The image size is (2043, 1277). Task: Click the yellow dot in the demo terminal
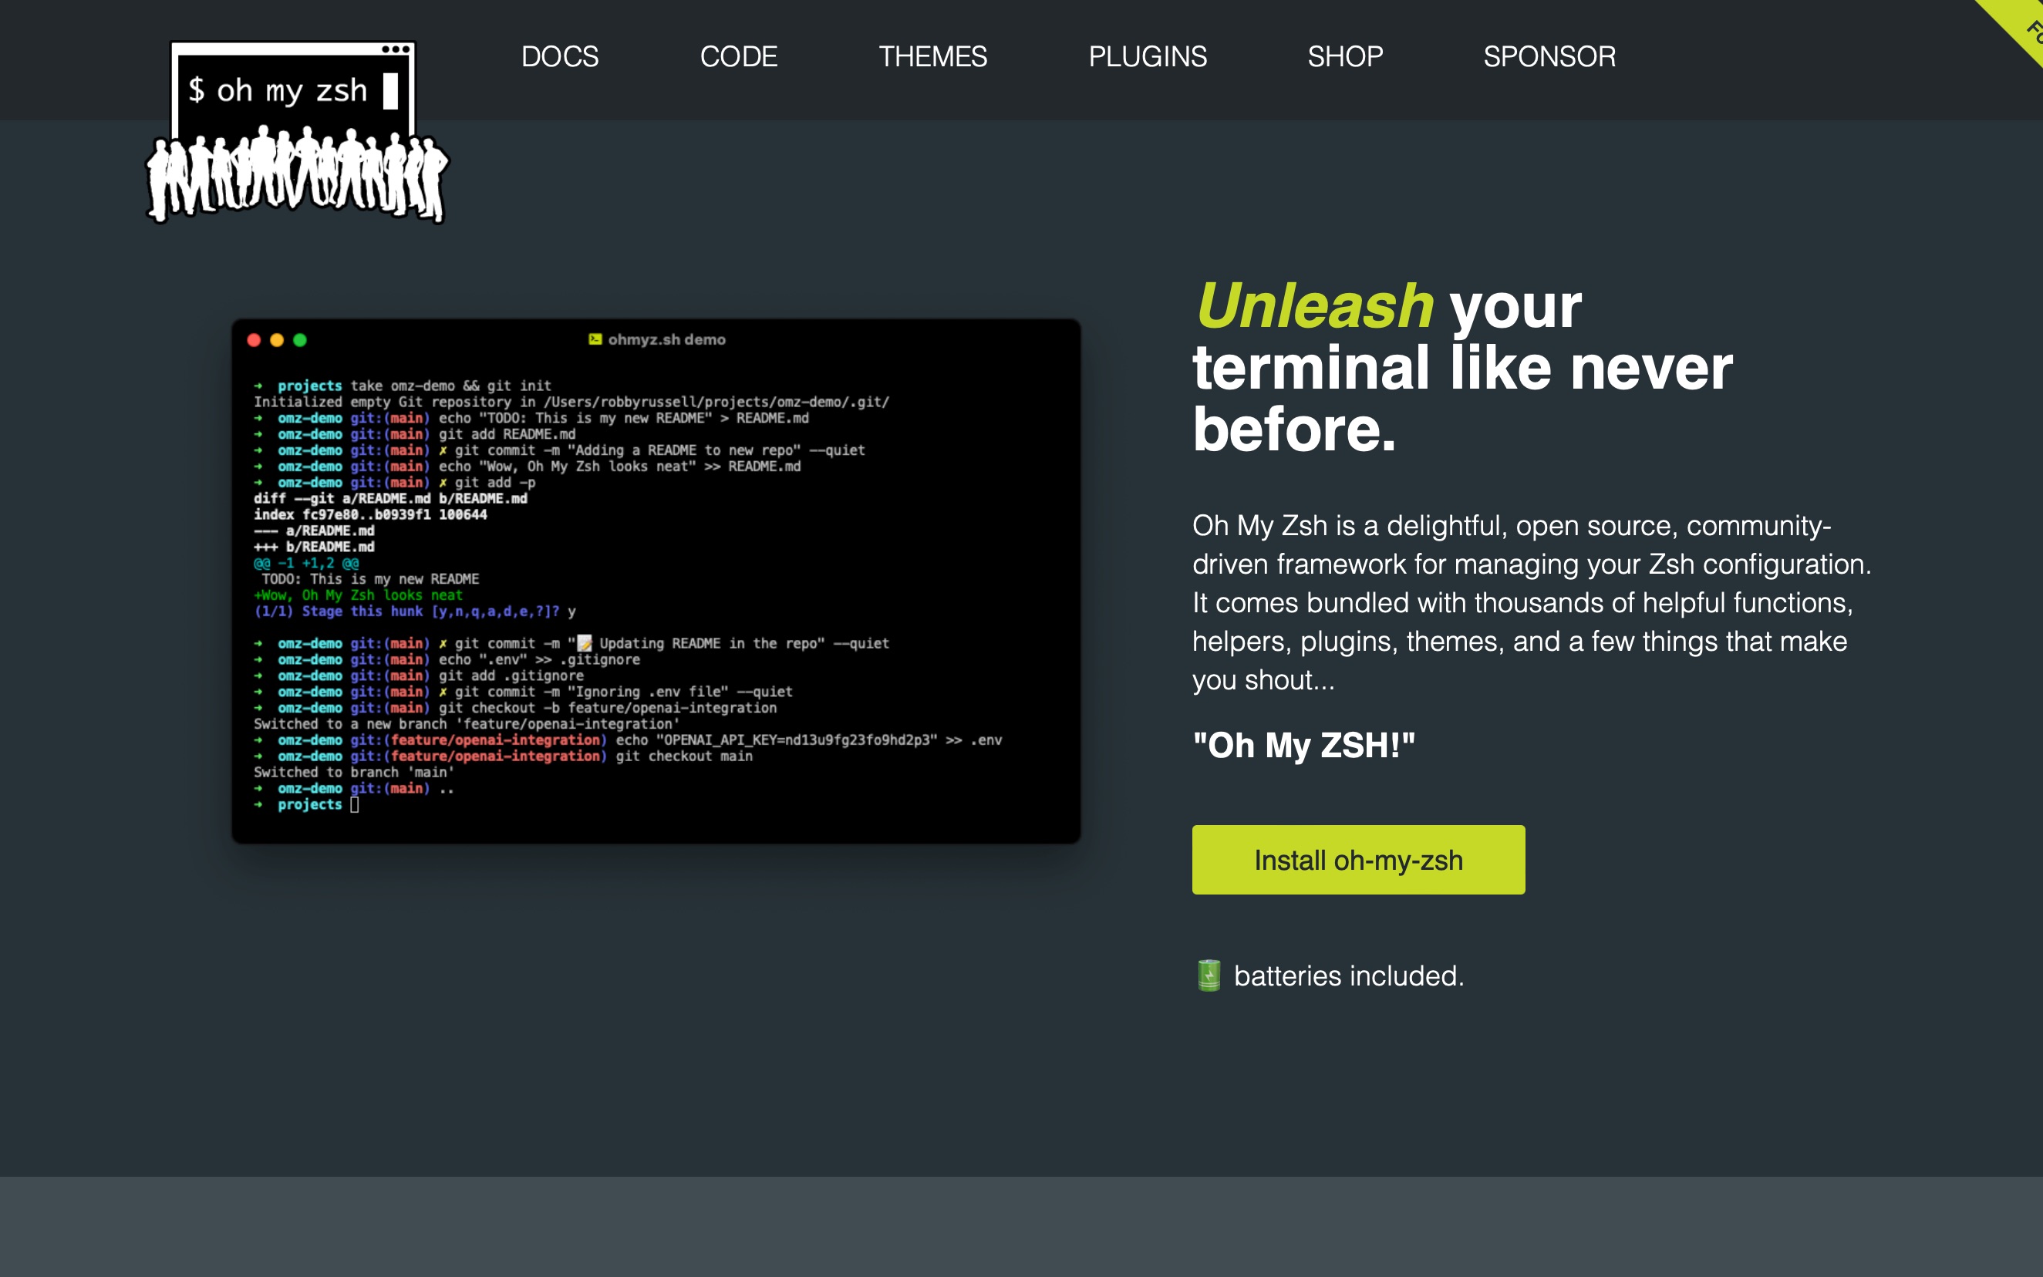[277, 339]
